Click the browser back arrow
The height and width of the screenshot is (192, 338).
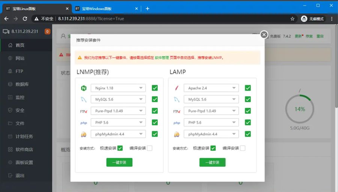[6, 19]
